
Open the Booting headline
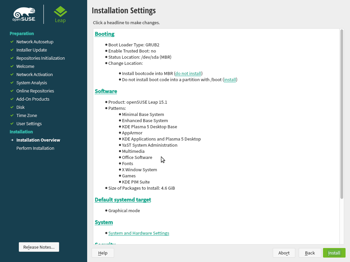coord(105,34)
